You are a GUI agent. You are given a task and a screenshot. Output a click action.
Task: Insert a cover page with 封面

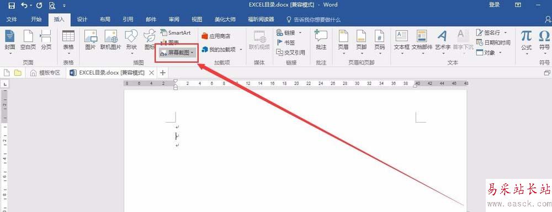click(x=10, y=42)
